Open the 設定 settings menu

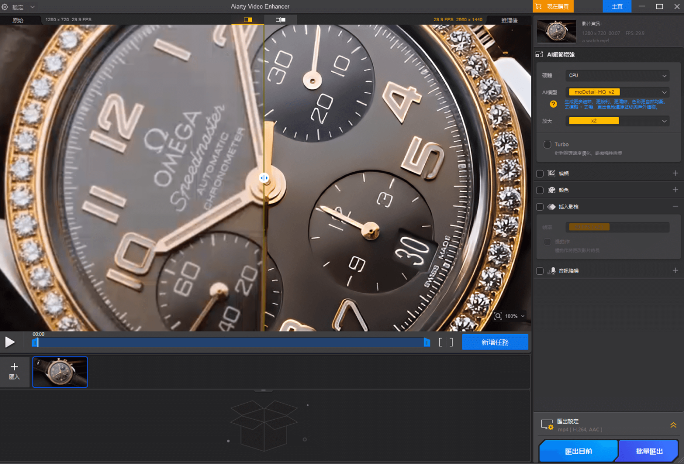18,7
